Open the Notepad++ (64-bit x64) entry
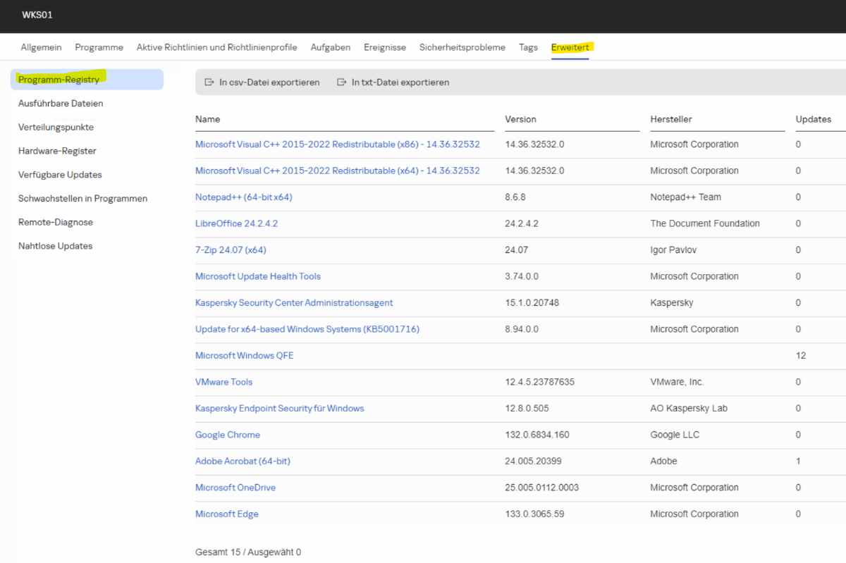This screenshot has height=563, width=846. pyautogui.click(x=243, y=197)
